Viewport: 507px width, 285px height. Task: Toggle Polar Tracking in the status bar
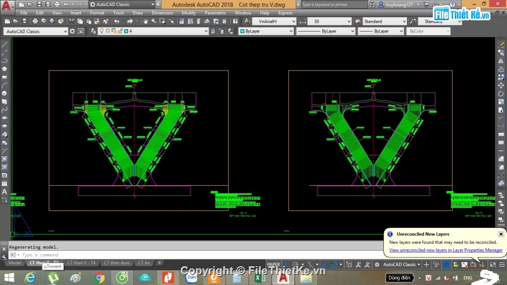[x=296, y=264]
